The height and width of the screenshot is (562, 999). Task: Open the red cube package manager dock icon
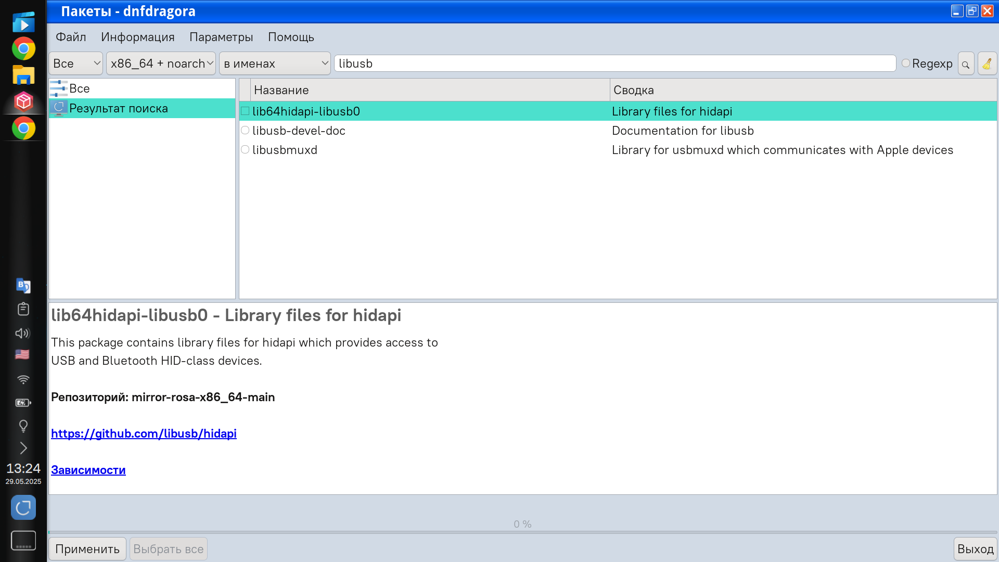click(23, 101)
